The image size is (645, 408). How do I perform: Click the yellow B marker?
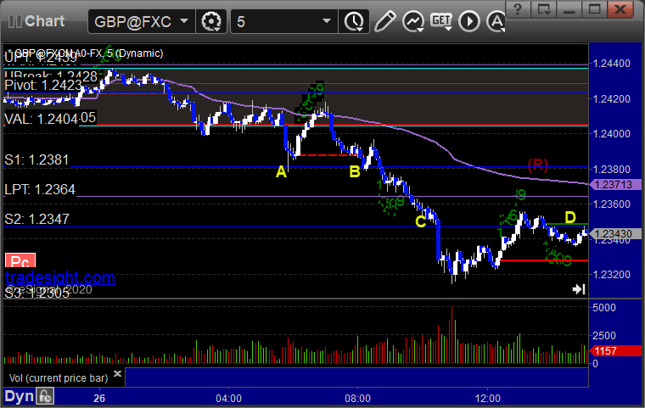(355, 171)
